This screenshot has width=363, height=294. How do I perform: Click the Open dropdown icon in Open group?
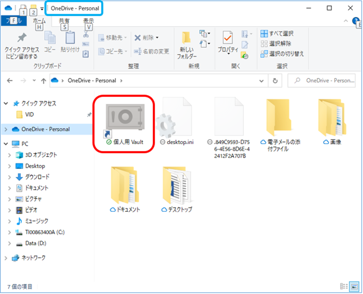pos(247,34)
